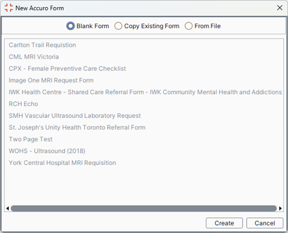
Task: Choose Image One MRI Request Form
Action: coord(51,80)
